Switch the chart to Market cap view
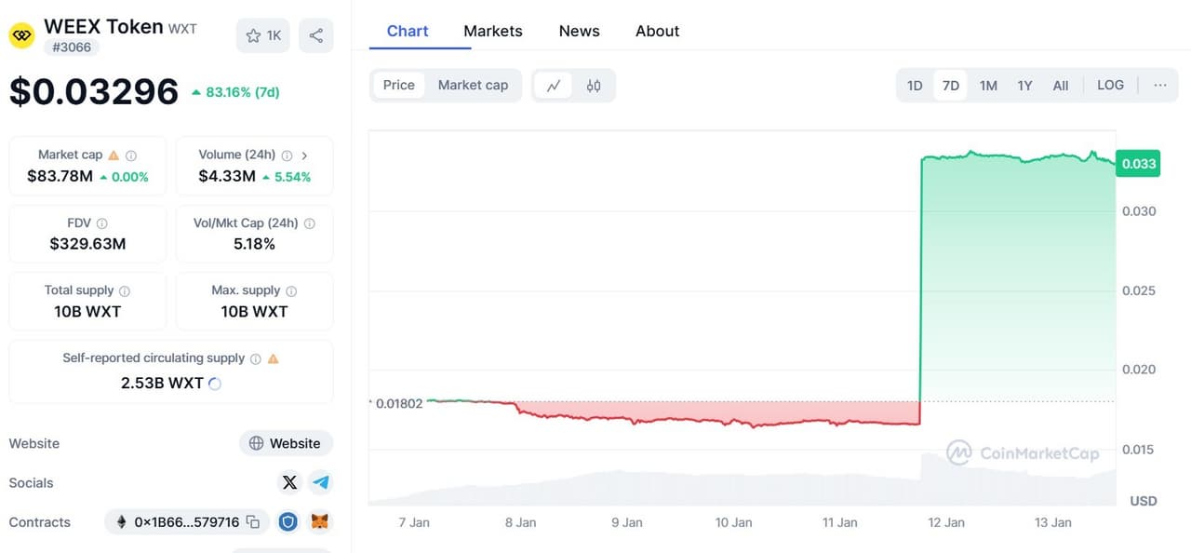Screen dimensions: 1191x553 point(473,85)
